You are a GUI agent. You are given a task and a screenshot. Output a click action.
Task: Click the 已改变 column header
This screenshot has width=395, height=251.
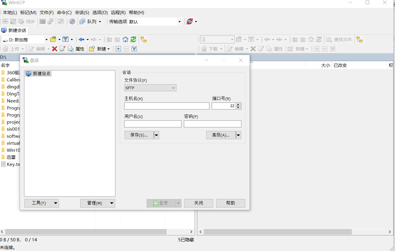[359, 65]
